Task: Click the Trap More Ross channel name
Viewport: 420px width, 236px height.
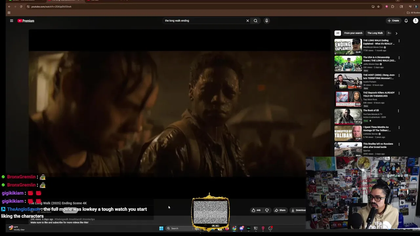Action: pyautogui.click(x=370, y=99)
